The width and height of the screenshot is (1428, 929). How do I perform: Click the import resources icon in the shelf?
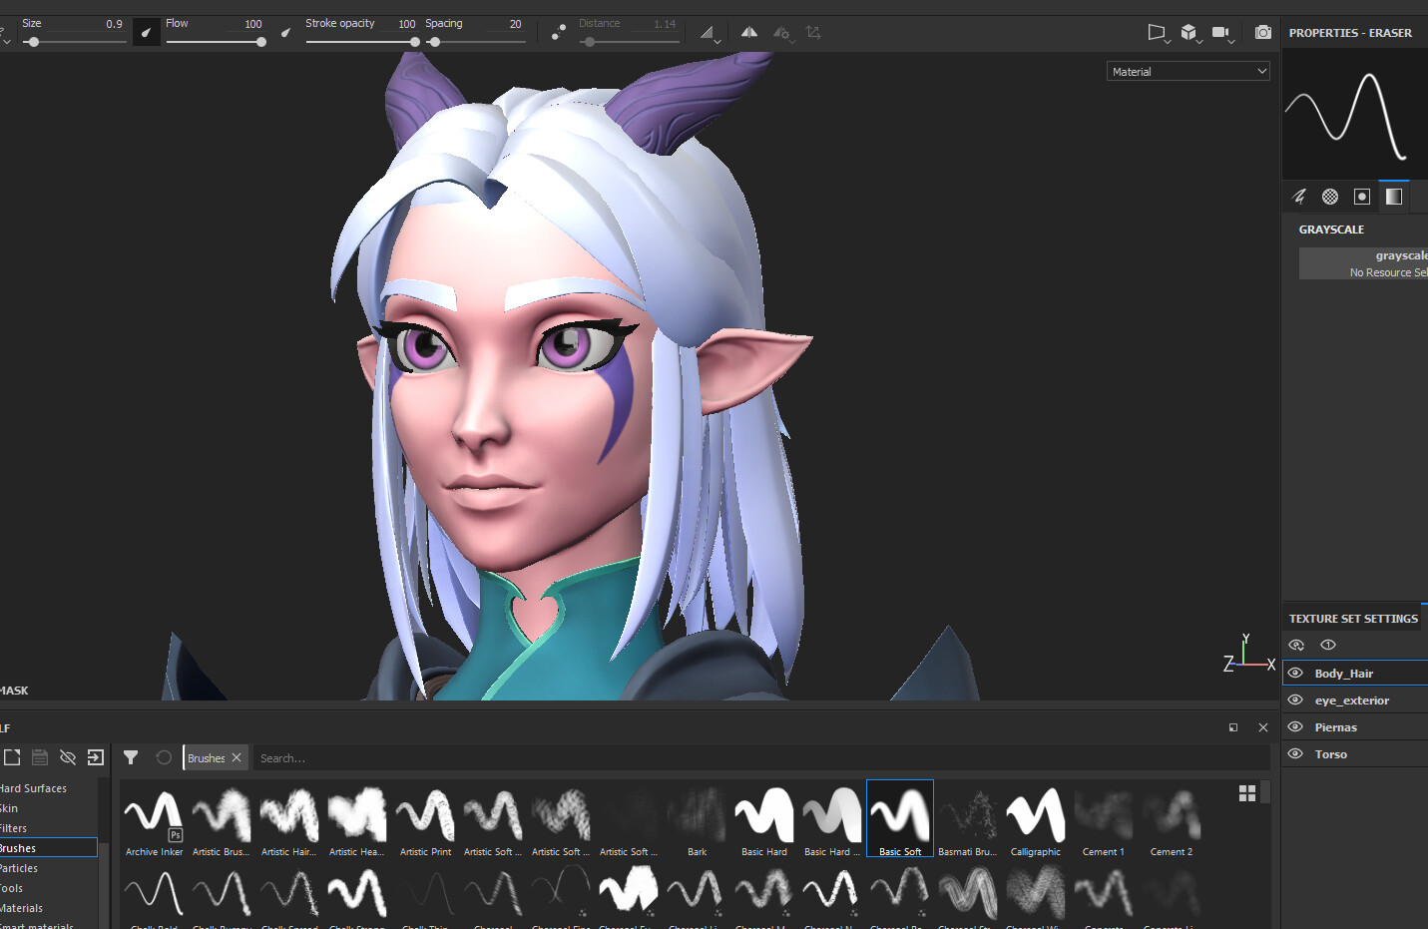(96, 757)
